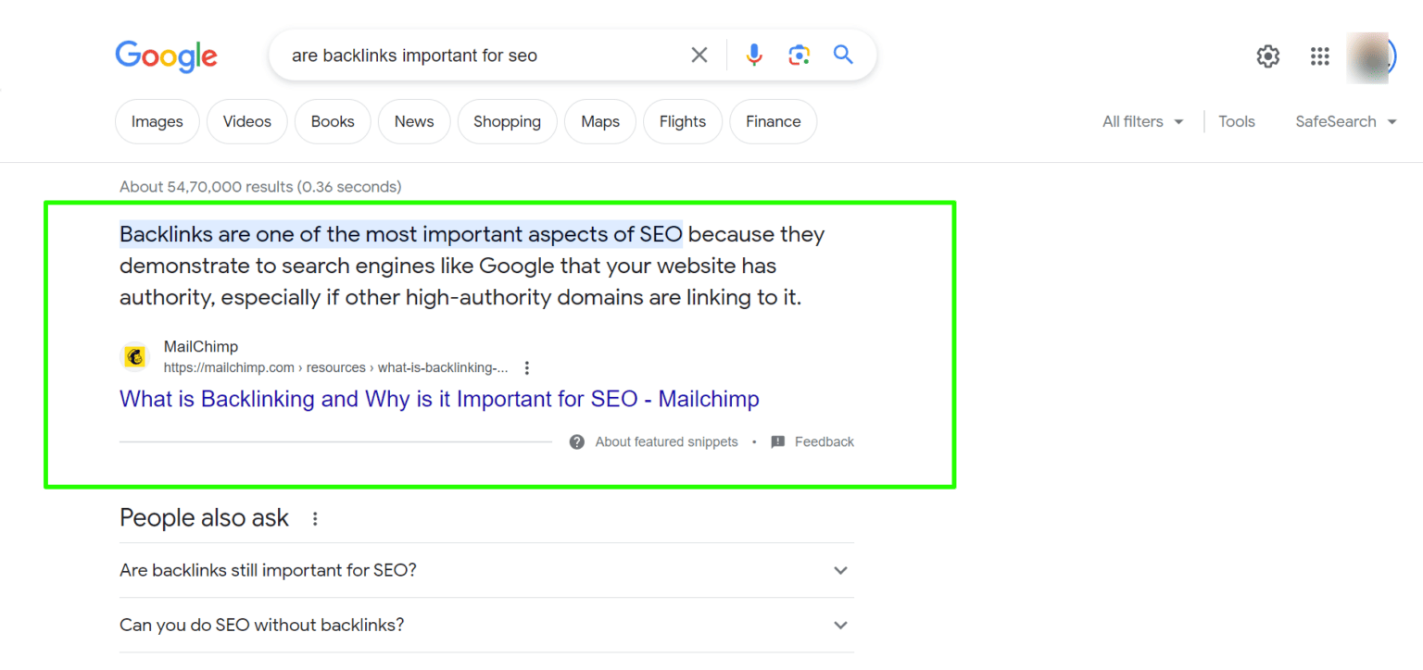Click the Google account profile picture
The width and height of the screenshot is (1423, 670).
(1371, 56)
